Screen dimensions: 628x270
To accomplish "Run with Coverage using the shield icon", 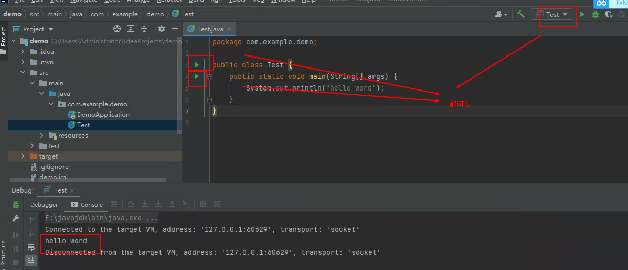I will coord(609,15).
